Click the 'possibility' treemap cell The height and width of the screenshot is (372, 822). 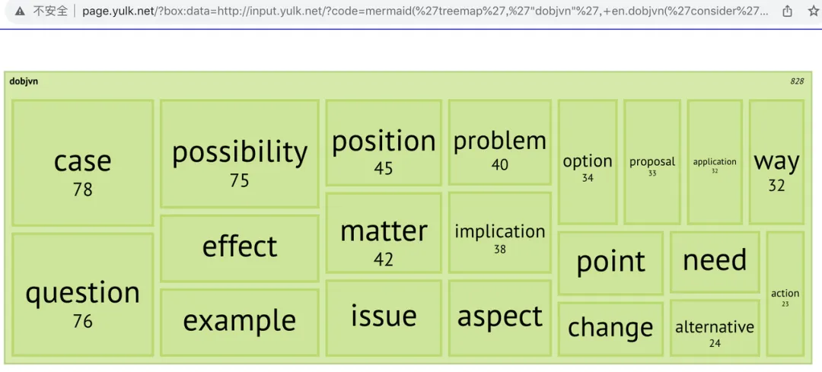[x=240, y=154]
